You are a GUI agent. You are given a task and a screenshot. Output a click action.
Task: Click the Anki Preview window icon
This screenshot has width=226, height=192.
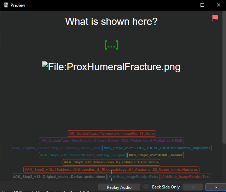(6, 5)
